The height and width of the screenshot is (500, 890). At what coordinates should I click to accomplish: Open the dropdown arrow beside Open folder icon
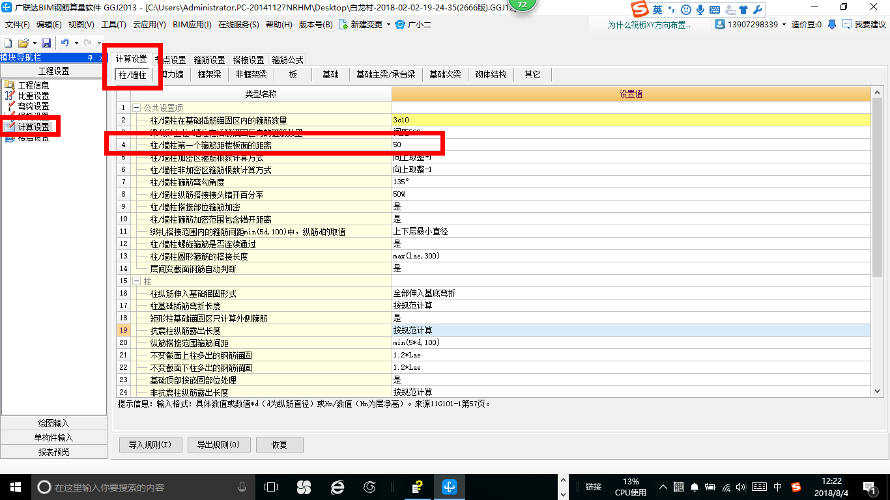(x=34, y=43)
